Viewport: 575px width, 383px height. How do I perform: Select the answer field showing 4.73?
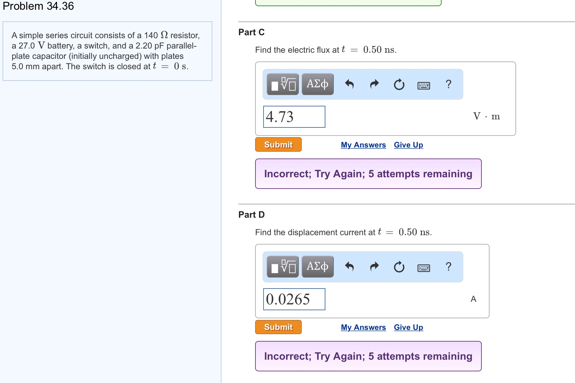294,116
